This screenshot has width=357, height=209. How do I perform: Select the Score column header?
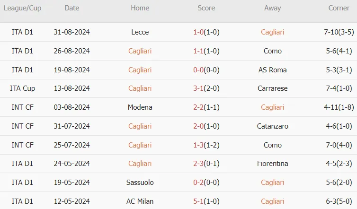pyautogui.click(x=206, y=8)
